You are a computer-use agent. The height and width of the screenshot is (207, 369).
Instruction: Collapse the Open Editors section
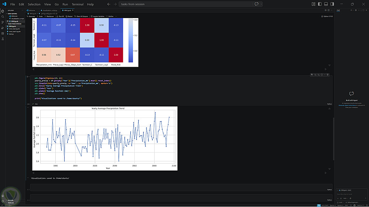15,14
